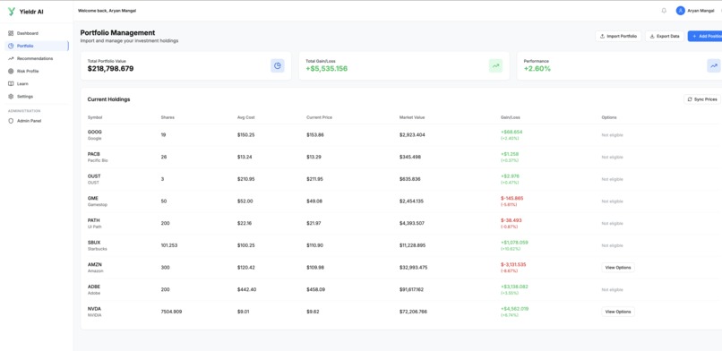Image resolution: width=722 pixels, height=351 pixels.
Task: Click Export Data button
Action: click(665, 36)
